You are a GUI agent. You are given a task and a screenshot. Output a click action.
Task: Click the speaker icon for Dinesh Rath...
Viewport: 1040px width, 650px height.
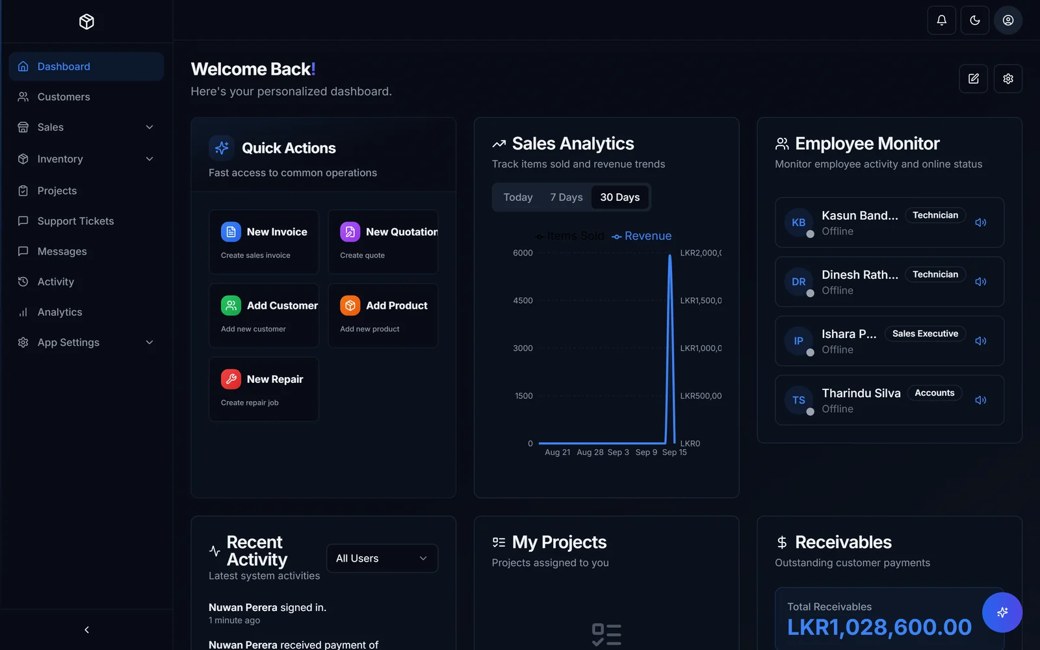click(x=981, y=281)
